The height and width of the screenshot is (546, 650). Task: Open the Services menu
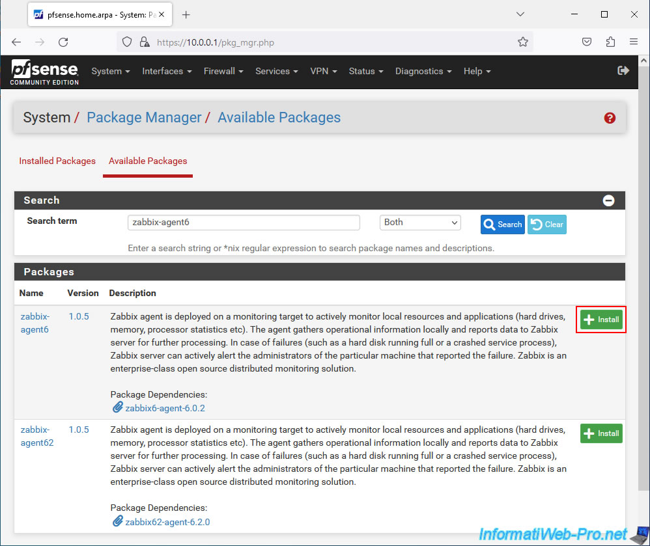click(277, 71)
